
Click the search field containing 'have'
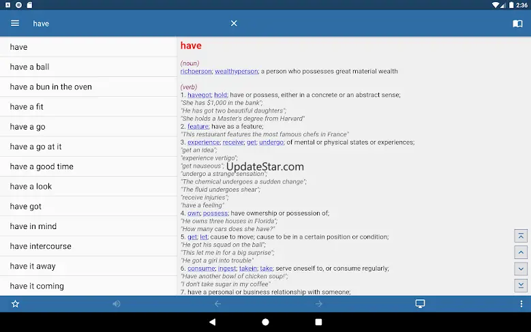[129, 23]
